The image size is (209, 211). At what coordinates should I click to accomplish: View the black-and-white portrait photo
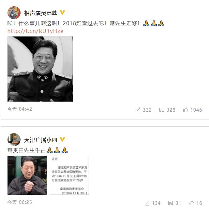(x=40, y=69)
